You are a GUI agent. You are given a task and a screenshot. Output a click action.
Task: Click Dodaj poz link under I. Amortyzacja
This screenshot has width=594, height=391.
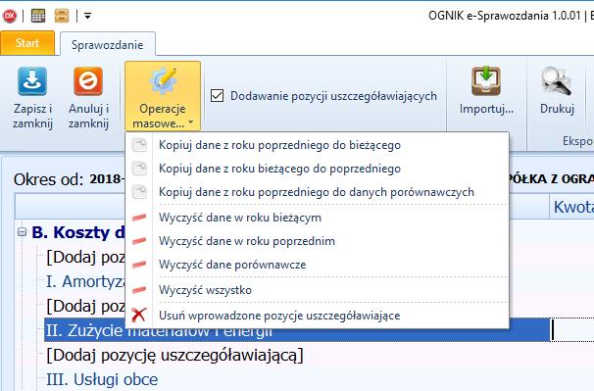[85, 306]
